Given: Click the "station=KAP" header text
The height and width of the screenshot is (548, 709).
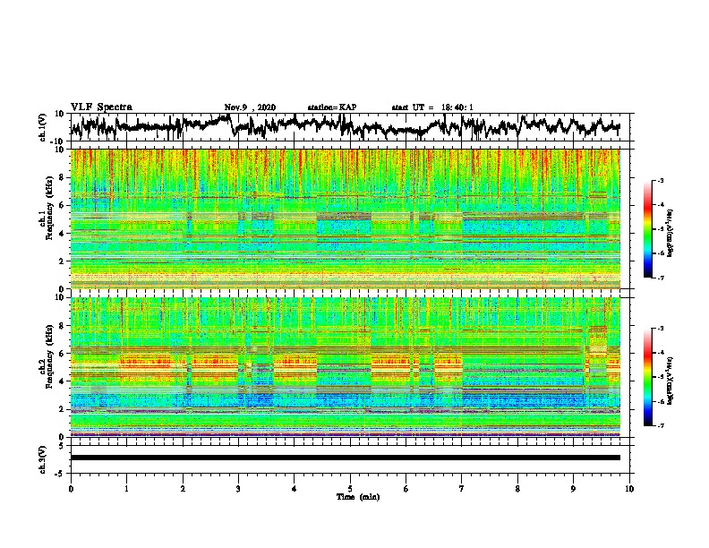Looking at the screenshot, I should click(x=332, y=107).
